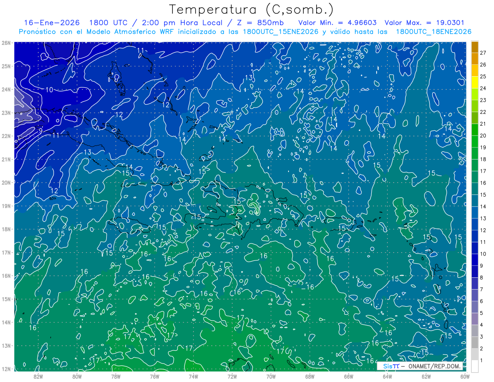
Task: Click the '18N' latitude label
Action: (x=6, y=229)
